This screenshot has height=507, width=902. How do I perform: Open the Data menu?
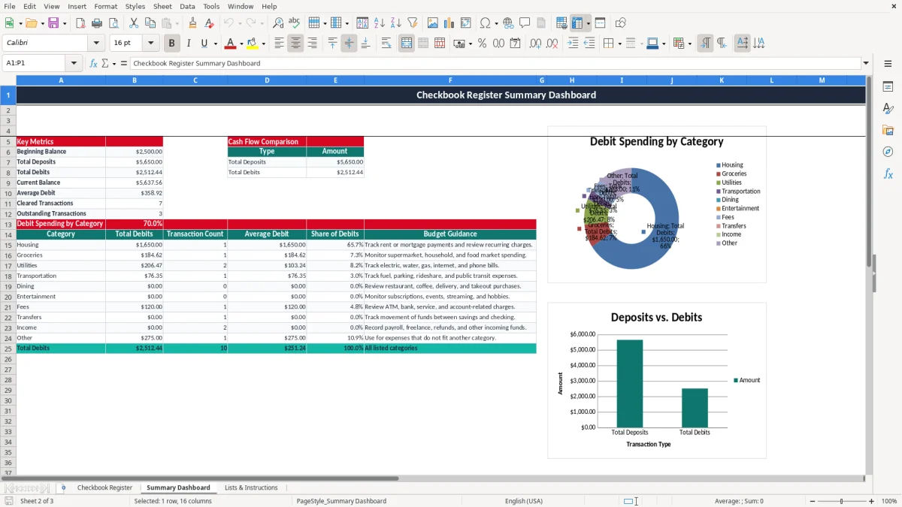coord(187,6)
